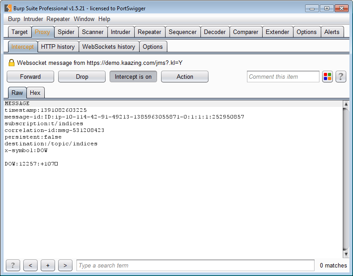Open the Intruder menu in the menu bar
353x276 pixels.
pyautogui.click(x=33, y=19)
